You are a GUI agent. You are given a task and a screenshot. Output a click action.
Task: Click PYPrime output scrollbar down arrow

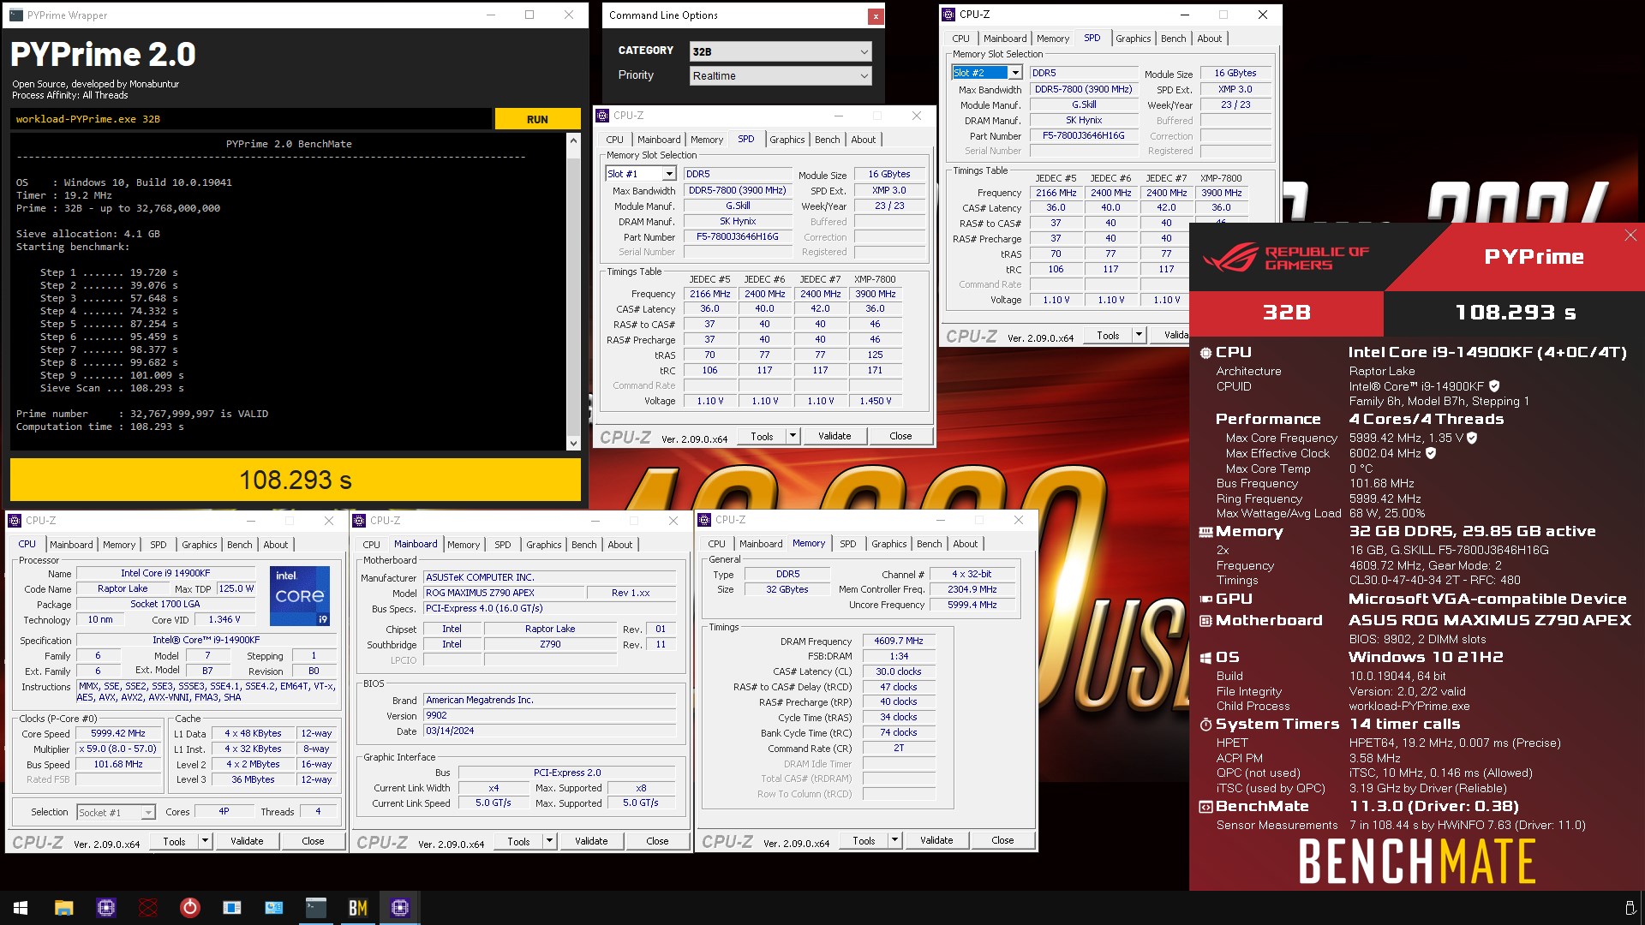(573, 443)
